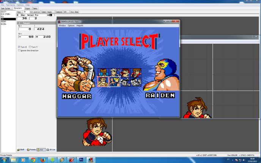Open the BMP image browser button
The image size is (261, 163).
[x=21, y=150]
